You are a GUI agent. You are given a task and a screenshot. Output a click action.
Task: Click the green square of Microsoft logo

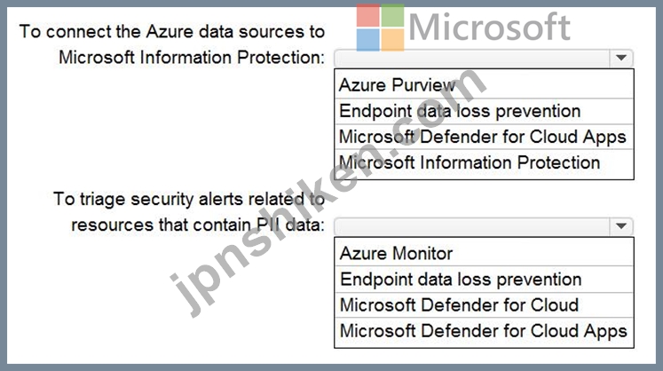tap(393, 15)
